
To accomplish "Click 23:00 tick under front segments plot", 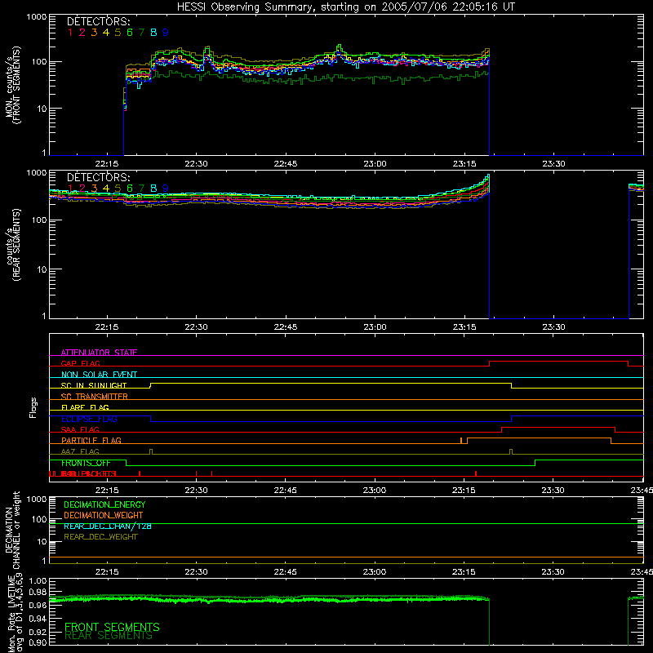I will [375, 164].
